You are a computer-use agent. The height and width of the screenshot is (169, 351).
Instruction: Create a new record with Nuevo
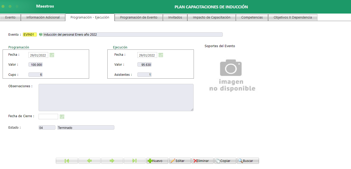tap(157, 161)
